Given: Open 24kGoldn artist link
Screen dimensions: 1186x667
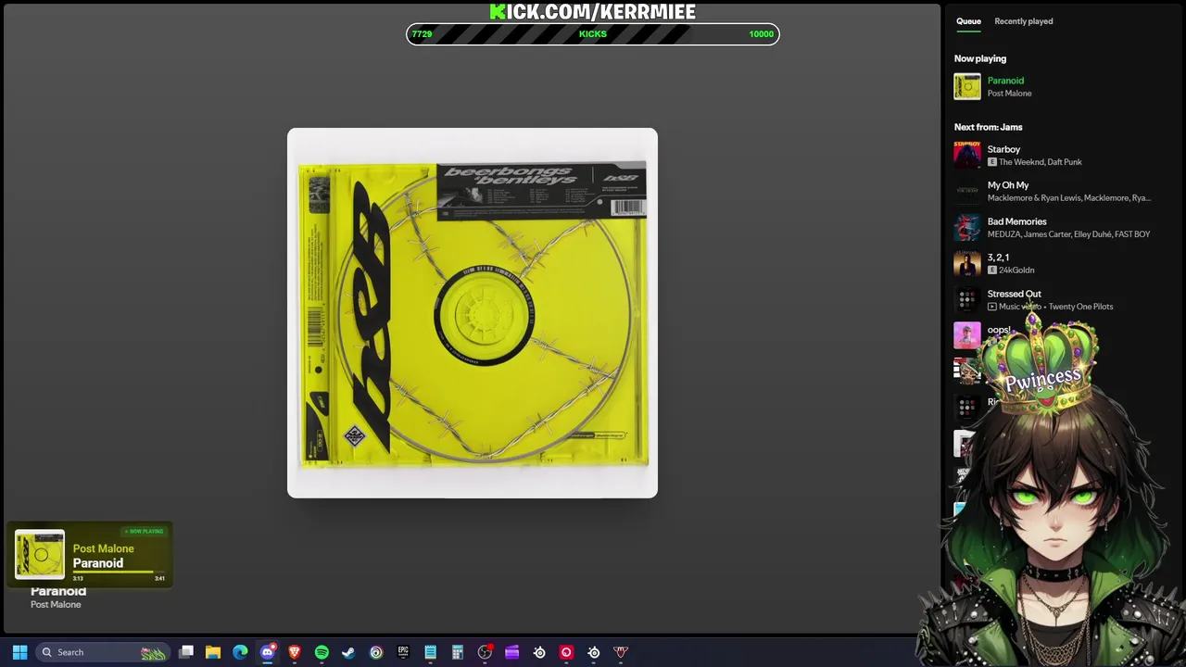Looking at the screenshot, I should [x=1016, y=271].
